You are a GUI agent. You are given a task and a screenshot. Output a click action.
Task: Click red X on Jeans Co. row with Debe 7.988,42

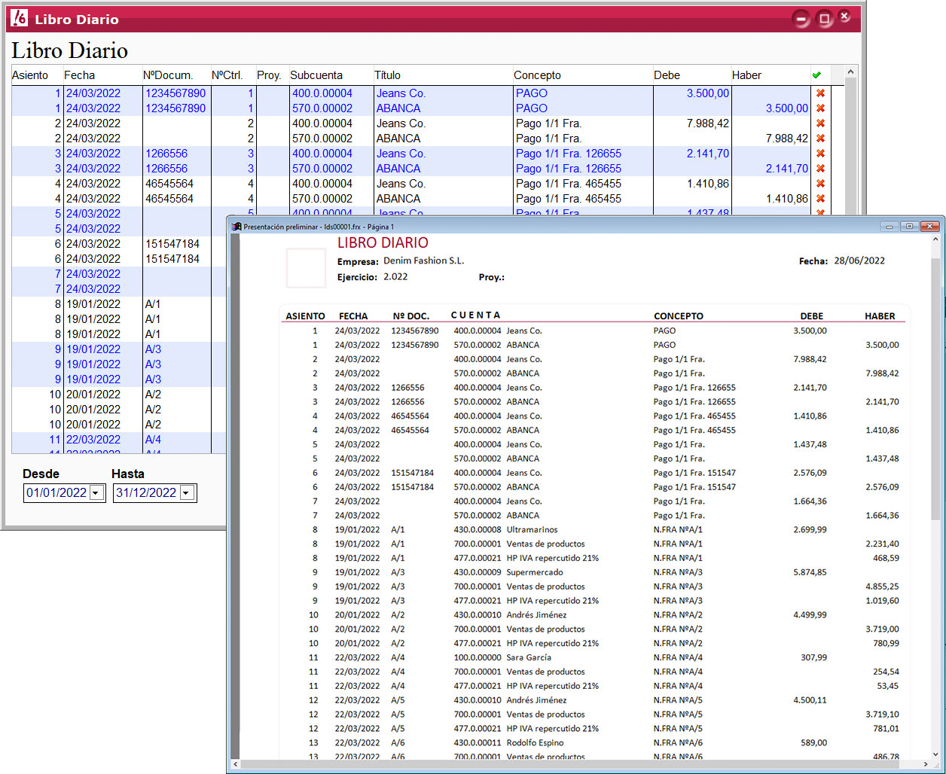point(820,123)
